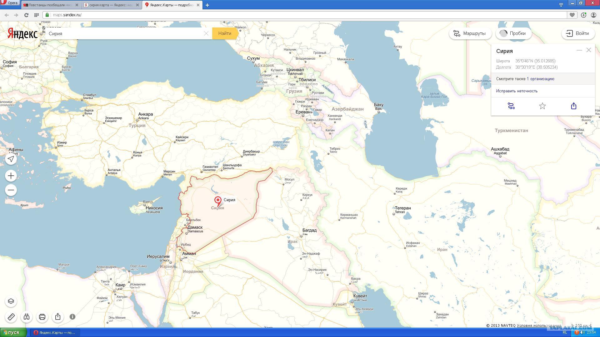This screenshot has width=600, height=337.
Task: Click the orange tray alert icon
Action: click(x=577, y=333)
